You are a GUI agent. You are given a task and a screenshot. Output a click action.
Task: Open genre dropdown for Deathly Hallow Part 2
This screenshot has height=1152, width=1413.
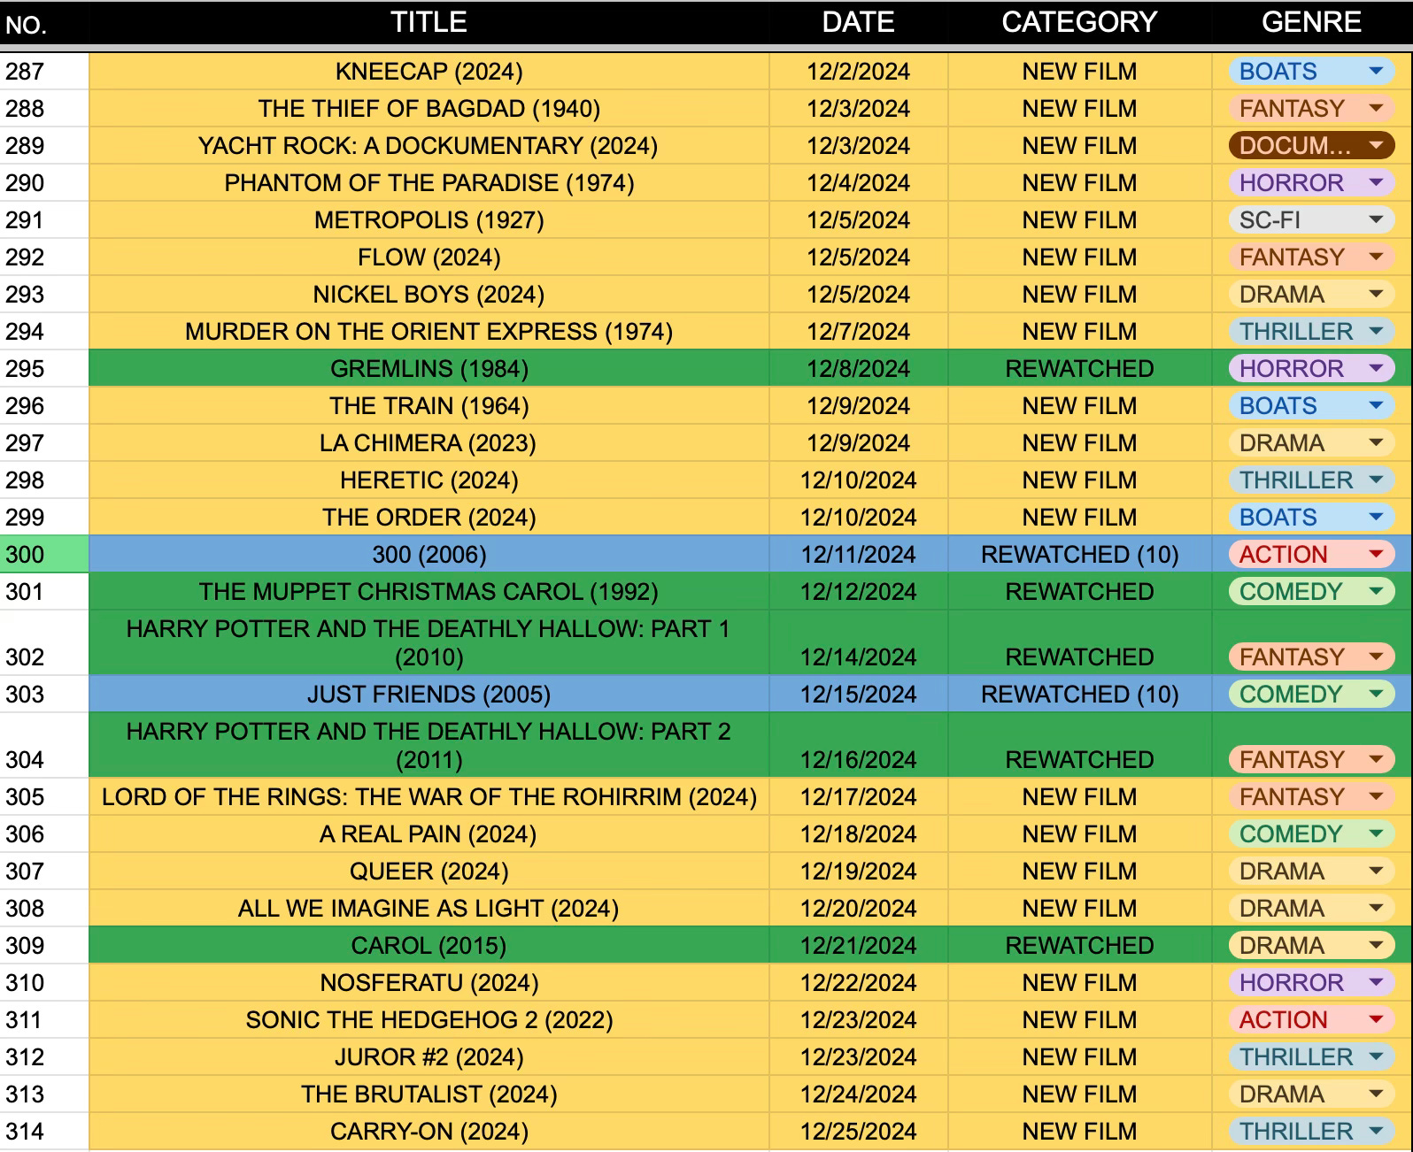tap(1311, 760)
